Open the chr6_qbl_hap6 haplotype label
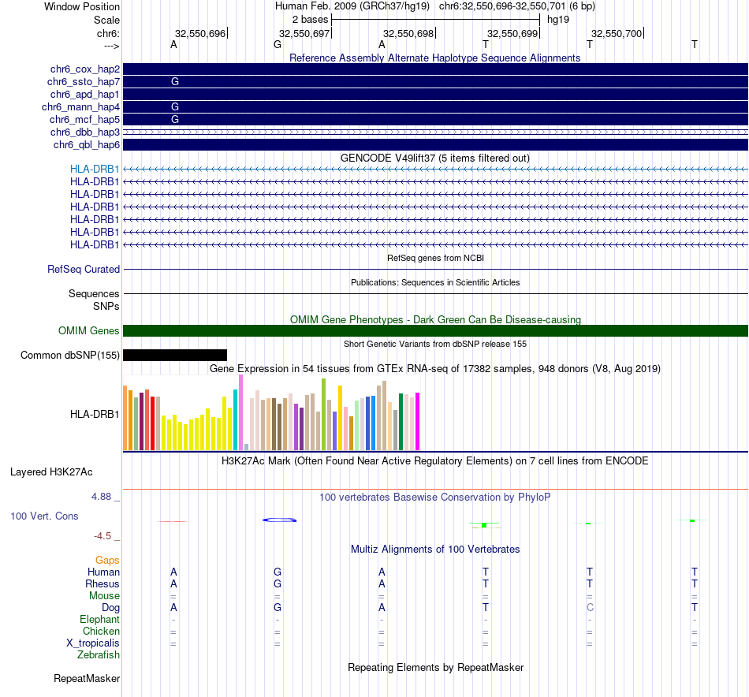 tap(87, 145)
